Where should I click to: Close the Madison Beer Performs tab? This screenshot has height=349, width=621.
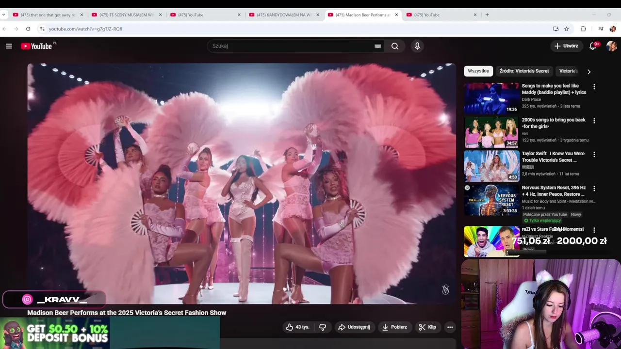(396, 15)
